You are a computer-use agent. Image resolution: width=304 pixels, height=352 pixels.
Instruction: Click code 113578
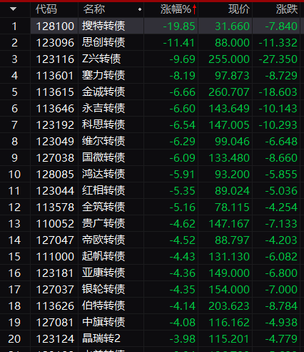55,207
